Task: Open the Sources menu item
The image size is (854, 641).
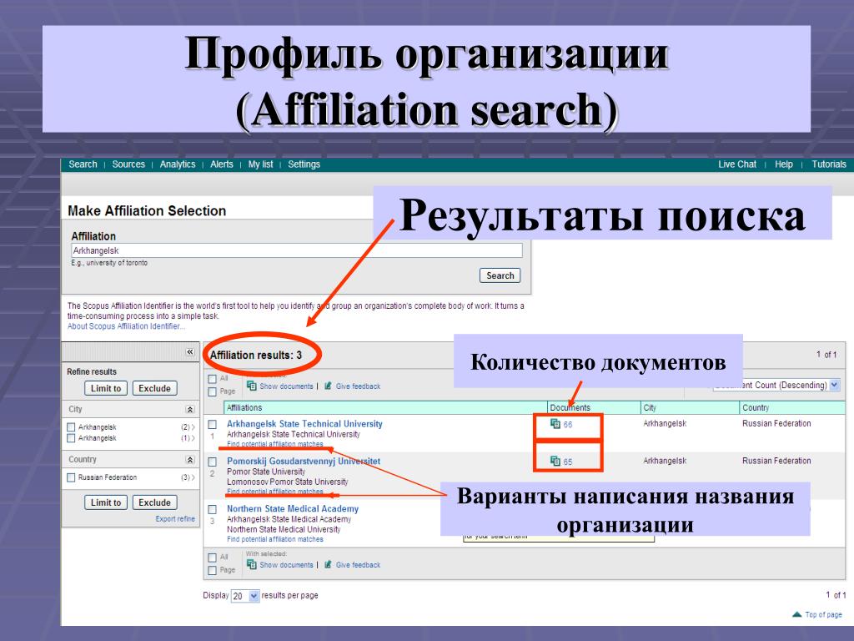Action: [128, 164]
